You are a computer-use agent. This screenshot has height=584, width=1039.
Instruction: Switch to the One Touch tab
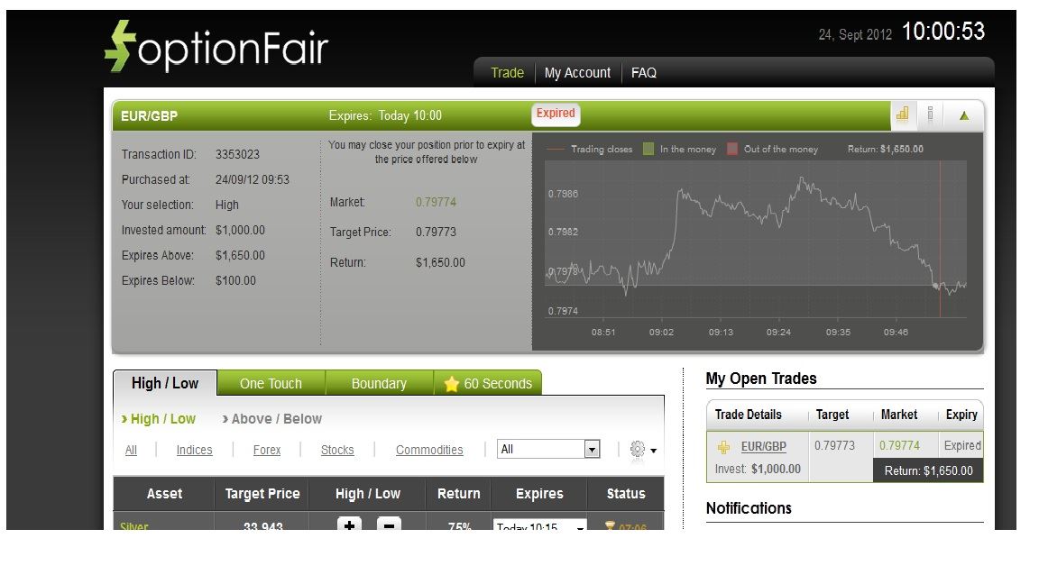(x=271, y=383)
